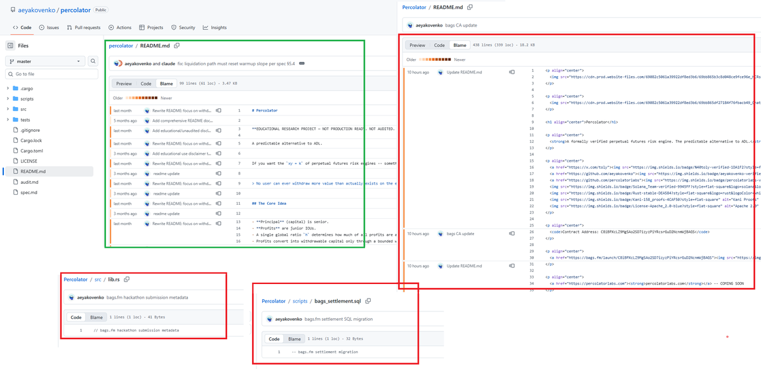Open commit 'bags.fm settlement SQL migration' link
The height and width of the screenshot is (369, 761).
tap(338, 319)
